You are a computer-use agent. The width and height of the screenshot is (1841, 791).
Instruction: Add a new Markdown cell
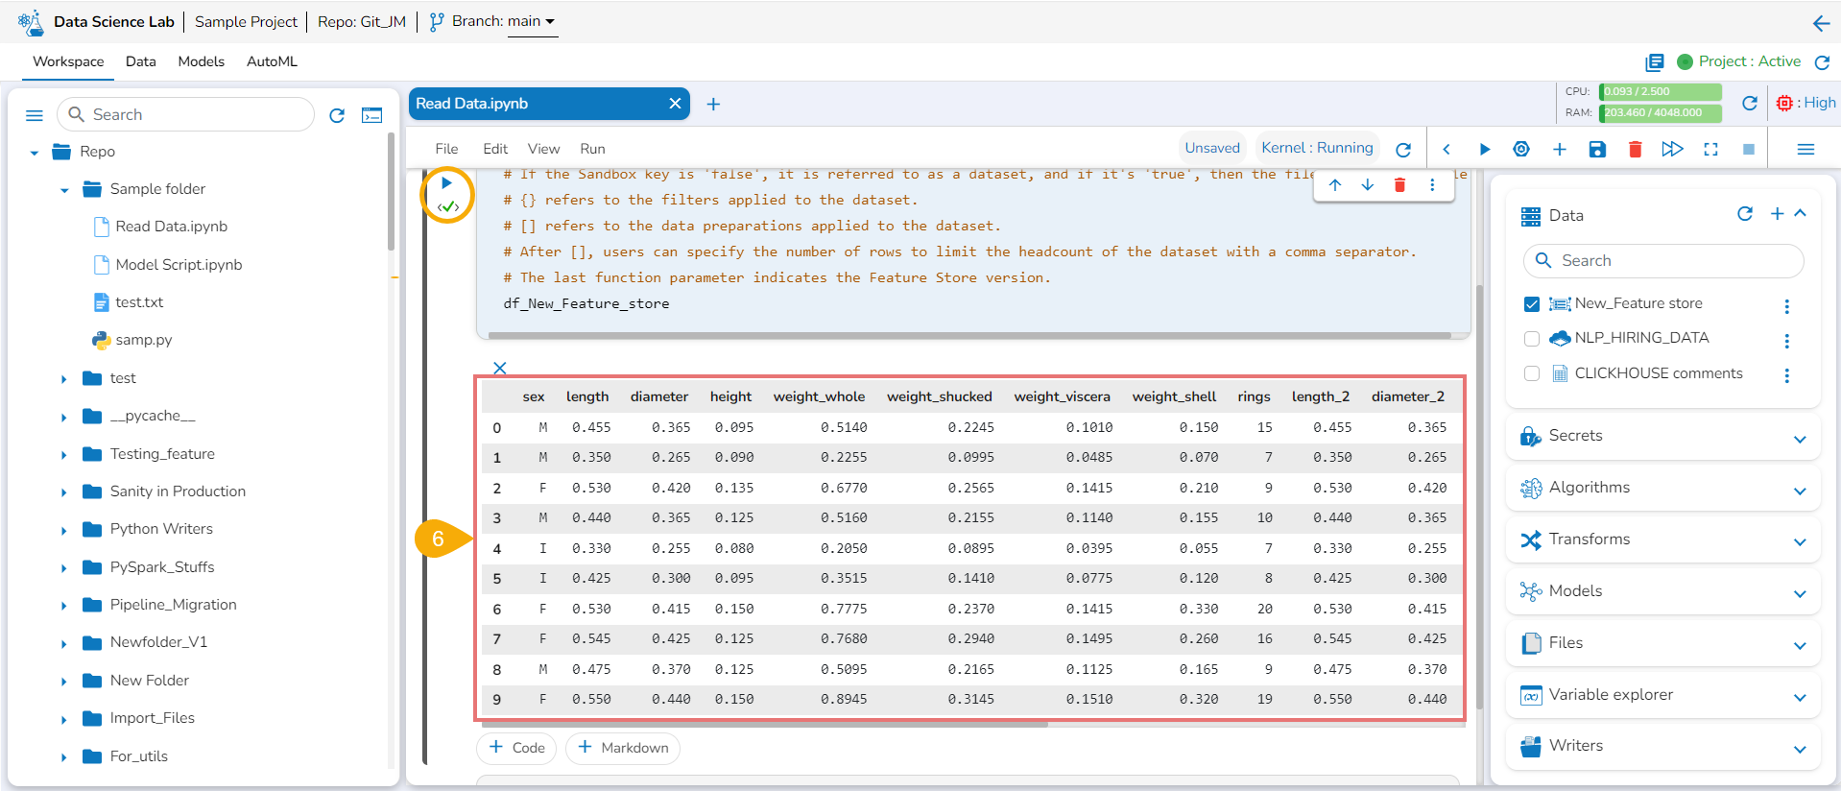click(x=622, y=748)
